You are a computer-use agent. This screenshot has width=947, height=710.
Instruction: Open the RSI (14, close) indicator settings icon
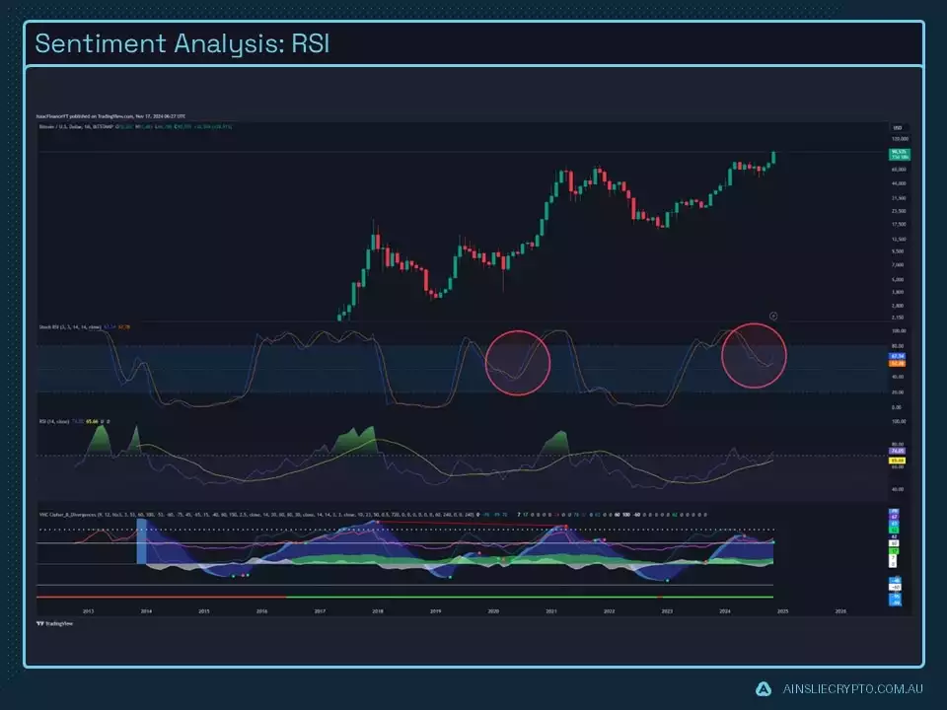pos(109,421)
